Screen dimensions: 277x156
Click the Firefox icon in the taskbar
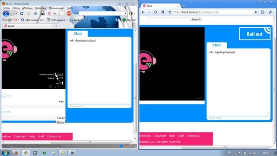point(16,153)
